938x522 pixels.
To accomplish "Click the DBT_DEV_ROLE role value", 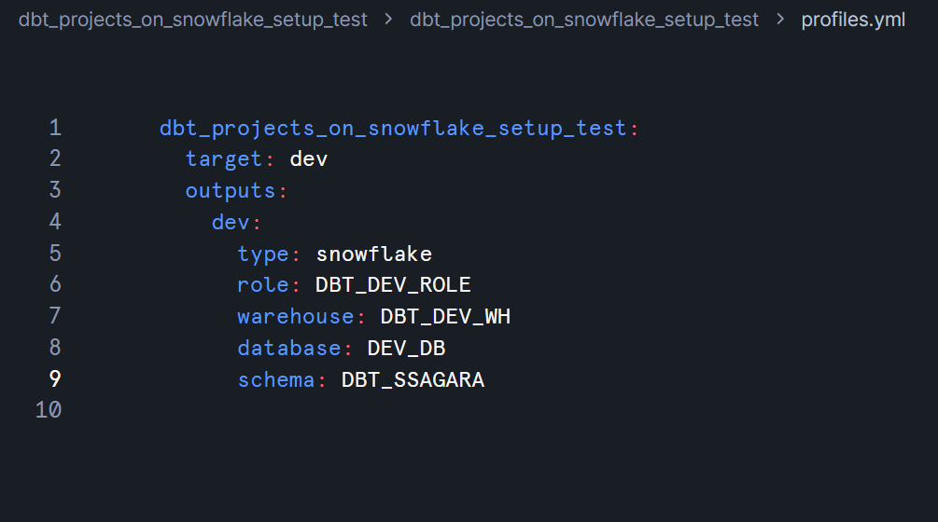I will [393, 285].
